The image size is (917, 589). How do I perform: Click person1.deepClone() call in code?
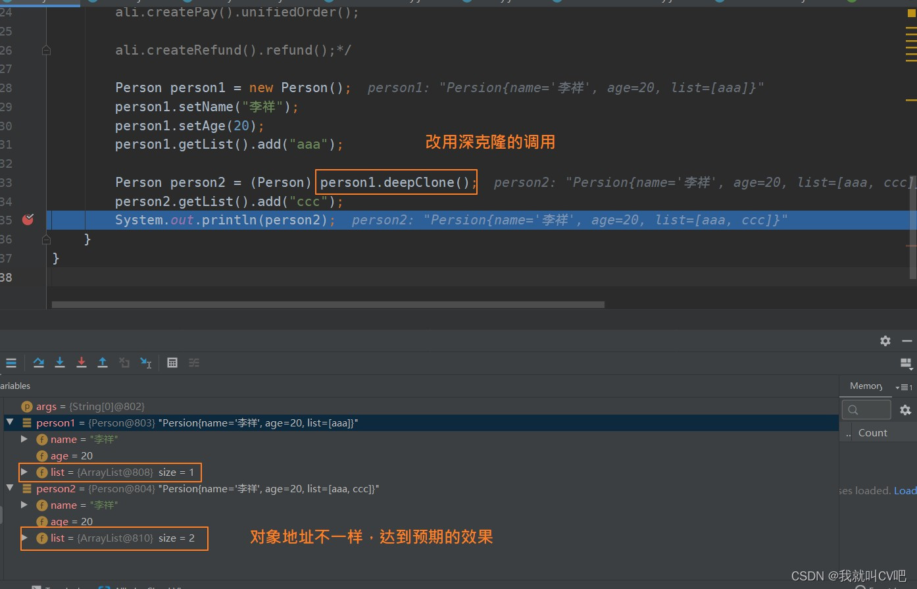click(x=397, y=182)
